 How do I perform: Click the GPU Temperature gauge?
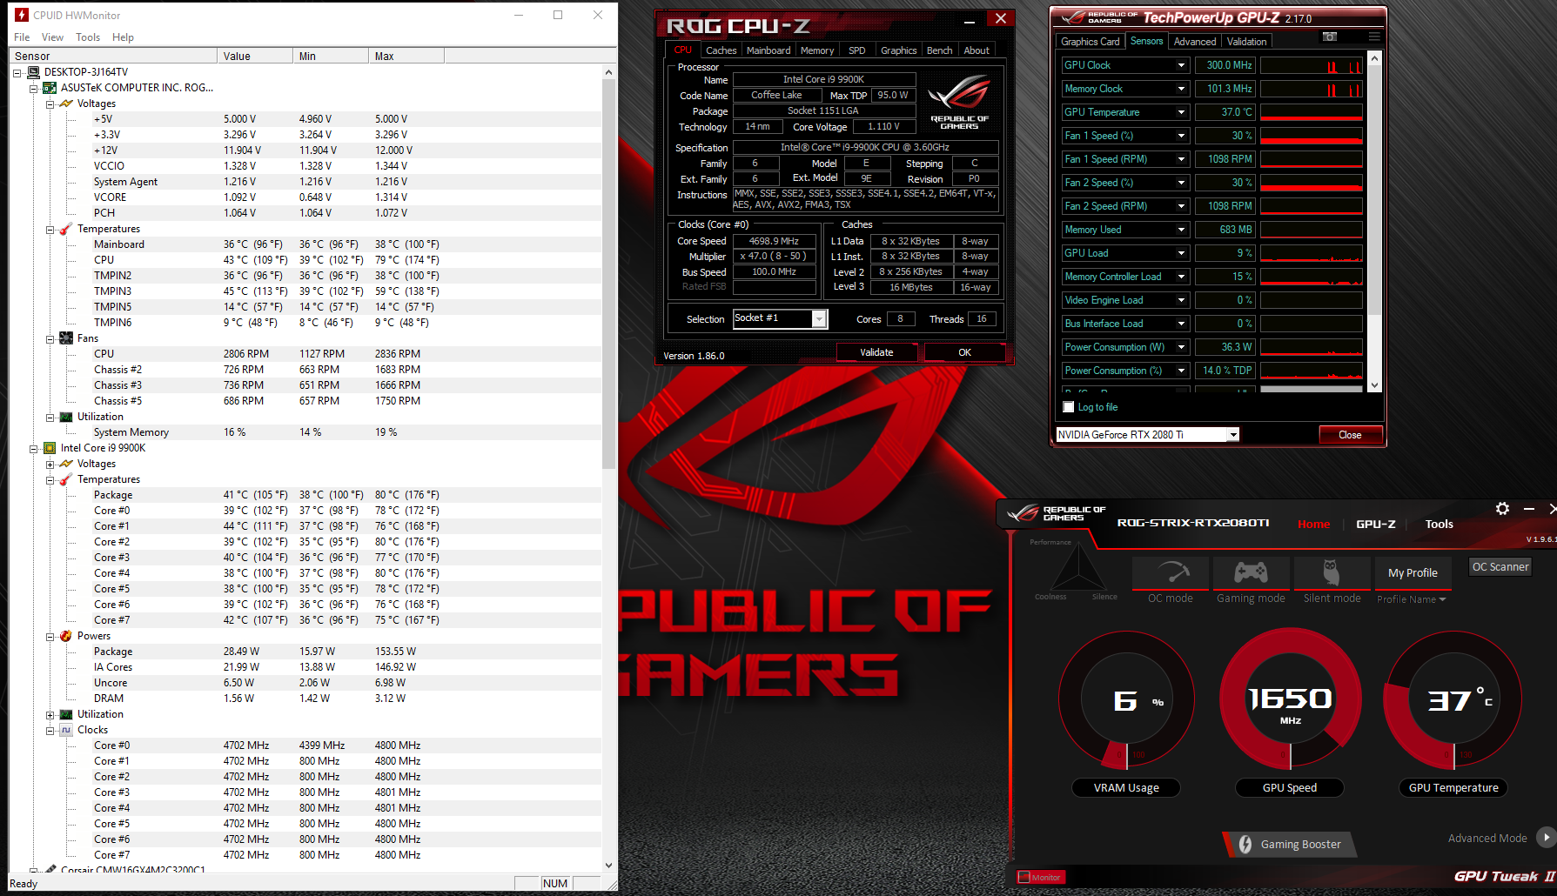tap(1453, 700)
